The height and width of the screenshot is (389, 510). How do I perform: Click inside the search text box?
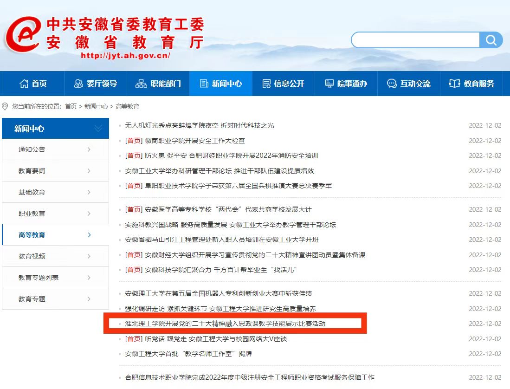[x=415, y=40]
